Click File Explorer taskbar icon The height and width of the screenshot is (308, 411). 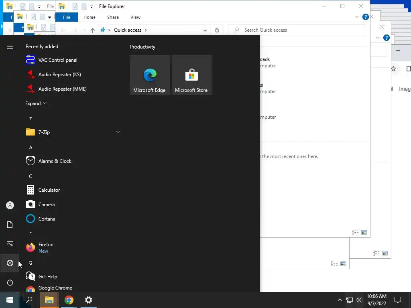[x=49, y=300]
